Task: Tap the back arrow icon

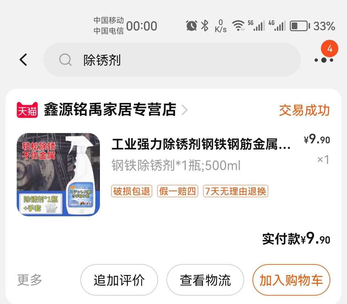Action: tap(23, 60)
